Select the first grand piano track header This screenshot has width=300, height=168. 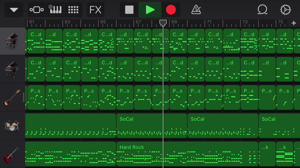pyautogui.click(x=12, y=41)
